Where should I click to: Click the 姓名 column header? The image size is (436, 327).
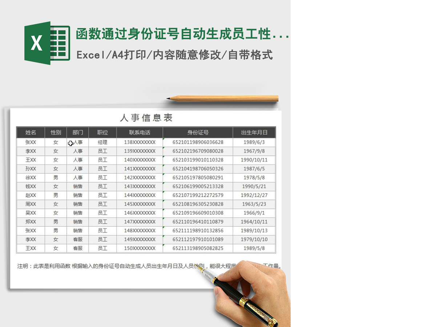[31, 133]
